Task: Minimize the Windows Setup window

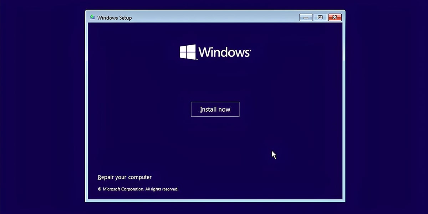Action: pos(306,17)
